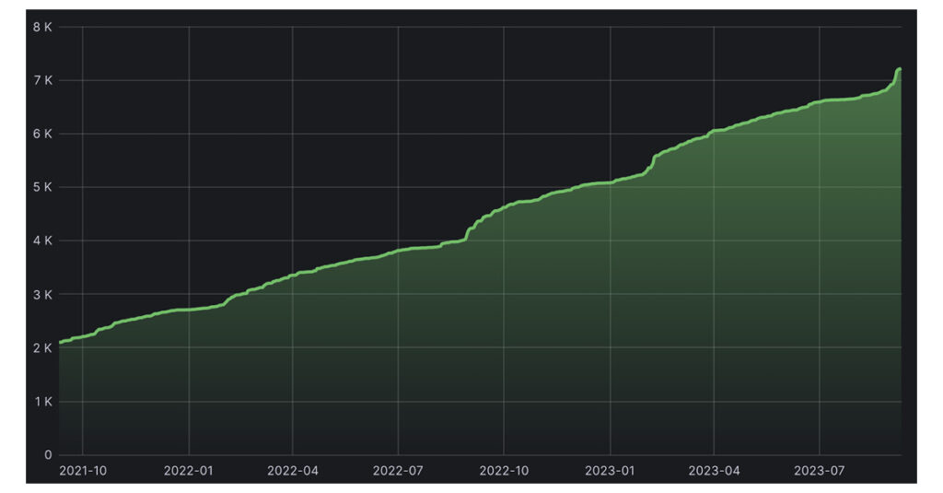Click the 3 K y-axis label

click(x=42, y=295)
